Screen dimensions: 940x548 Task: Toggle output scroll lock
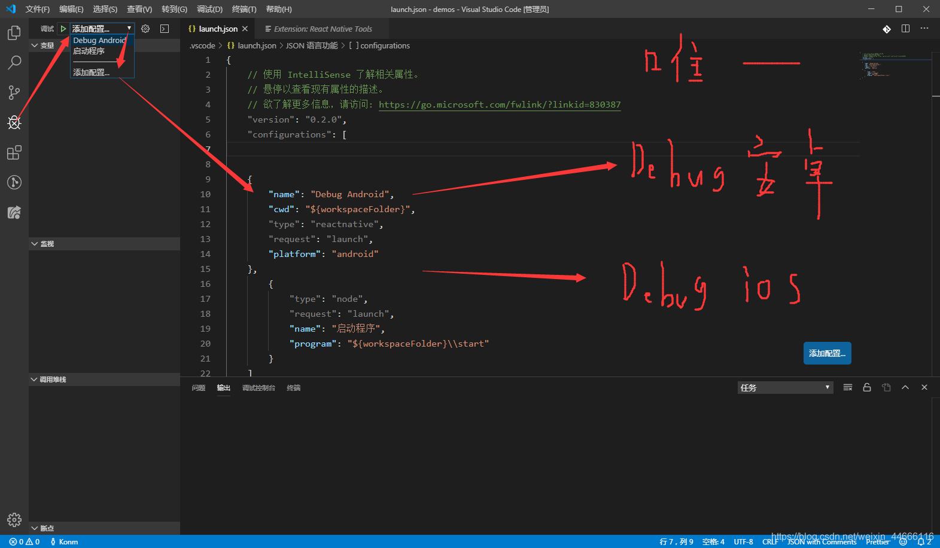coord(867,387)
